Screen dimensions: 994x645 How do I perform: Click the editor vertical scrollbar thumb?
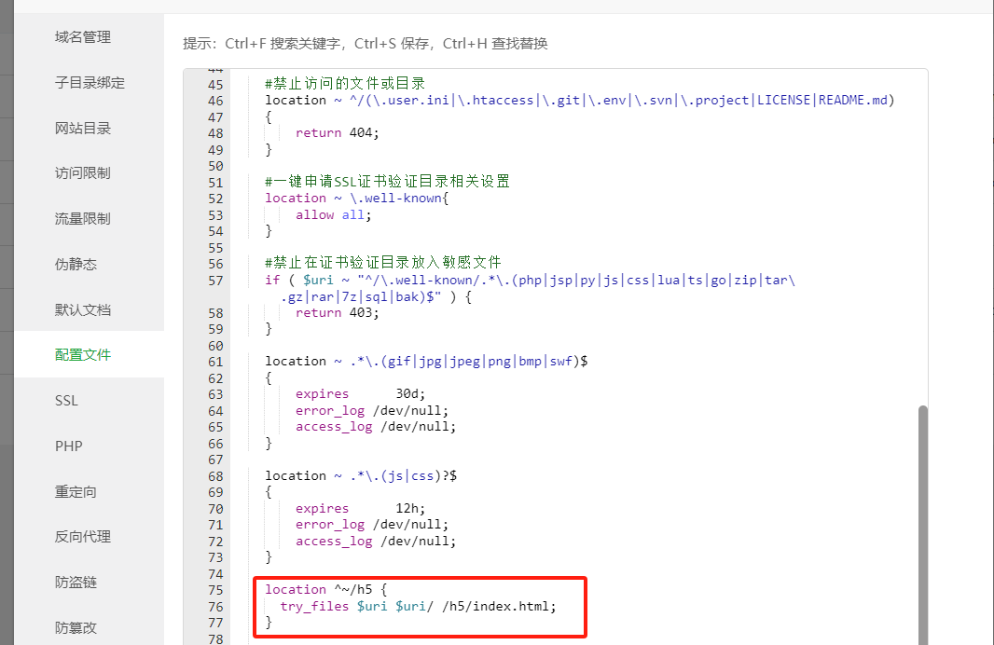(x=923, y=526)
